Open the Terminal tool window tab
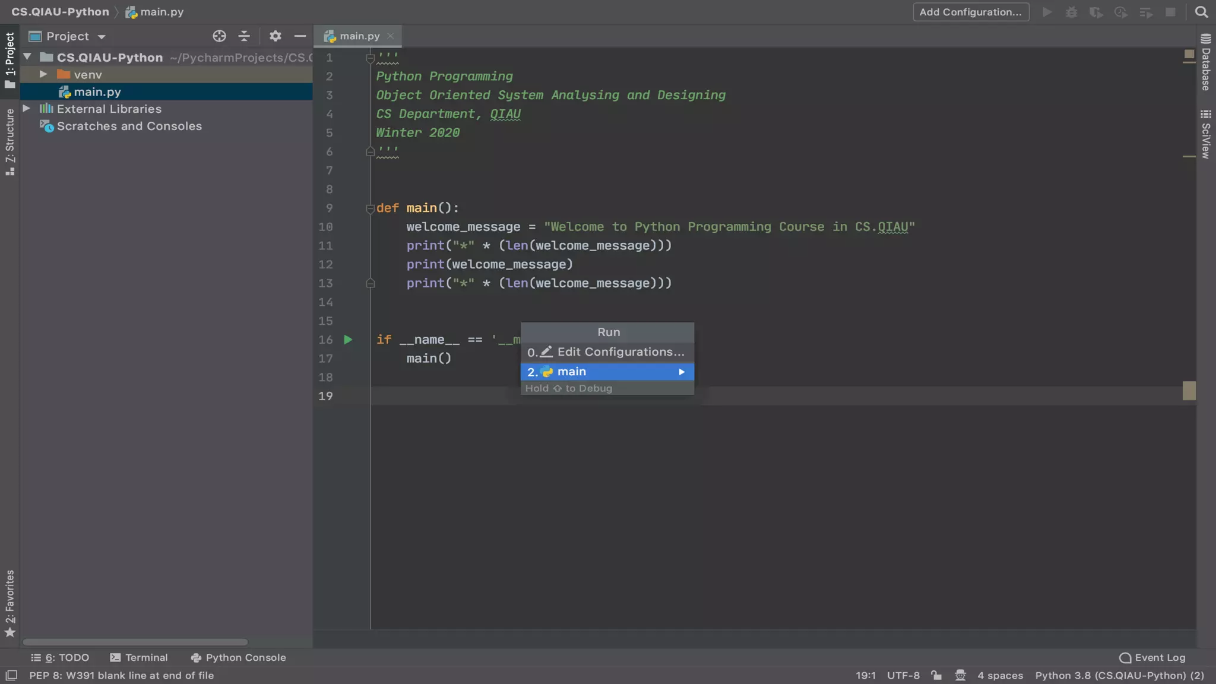Image resolution: width=1216 pixels, height=684 pixels. pos(140,657)
